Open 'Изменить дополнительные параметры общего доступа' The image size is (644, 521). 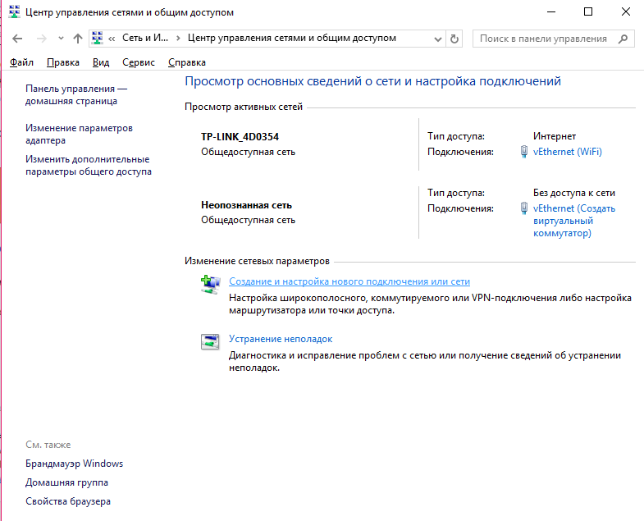[x=89, y=166]
